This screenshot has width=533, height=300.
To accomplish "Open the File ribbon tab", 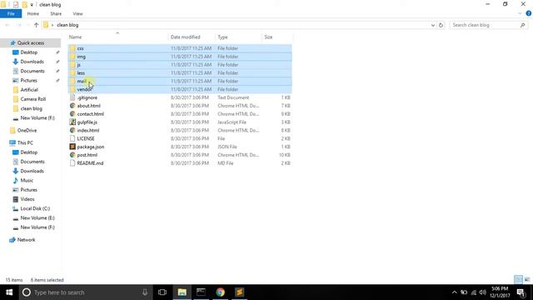I will pos(11,13).
